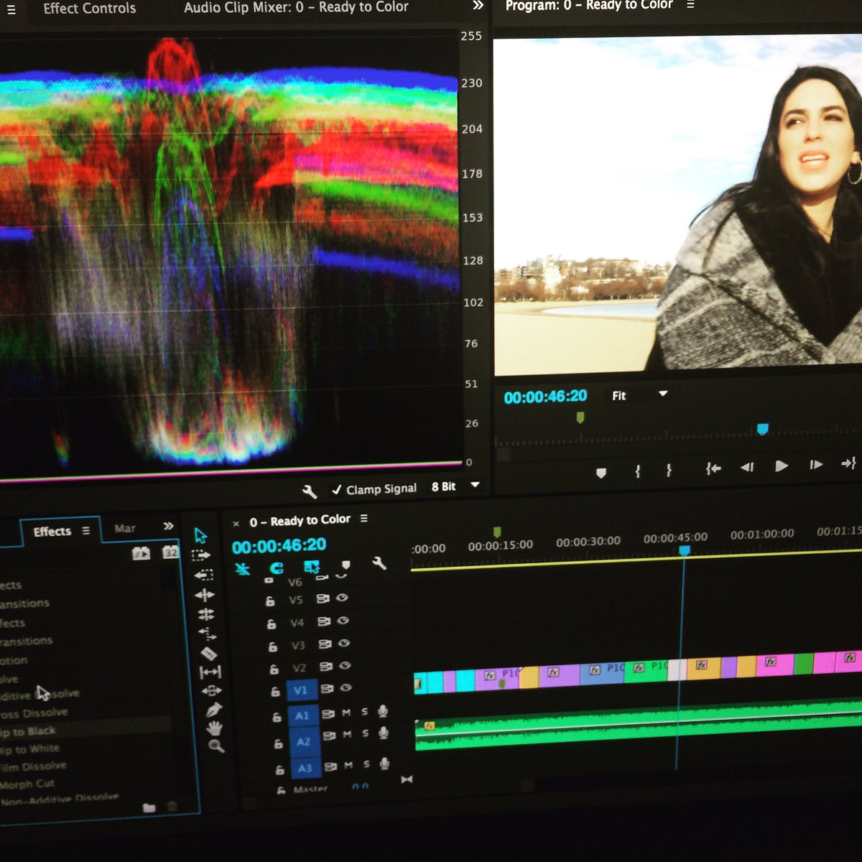This screenshot has height=862, width=862.
Task: Hide track V5 output with eye icon
Action: pos(342,598)
